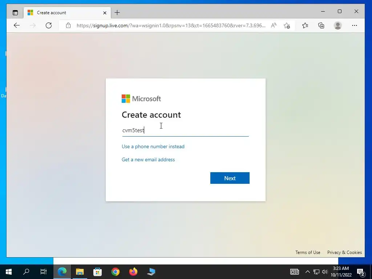The height and width of the screenshot is (279, 372).
Task: Open Collections panel
Action: (321, 25)
